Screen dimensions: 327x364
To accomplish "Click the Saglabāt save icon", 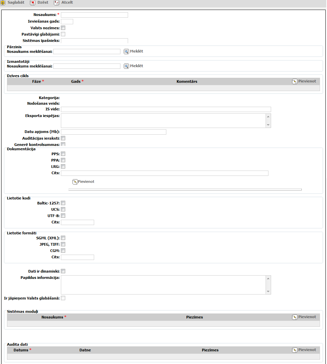I will (x=3, y=3).
